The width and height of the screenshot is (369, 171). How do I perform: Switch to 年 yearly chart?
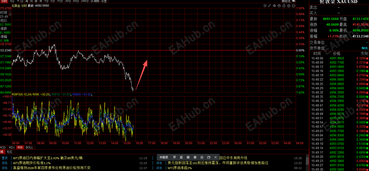click(x=41, y=1)
